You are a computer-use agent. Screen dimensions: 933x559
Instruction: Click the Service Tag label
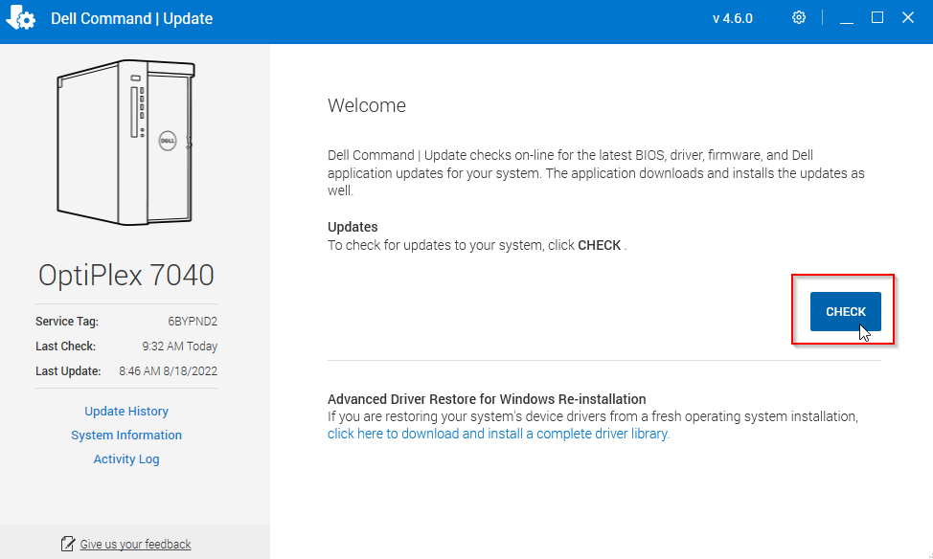[67, 321]
